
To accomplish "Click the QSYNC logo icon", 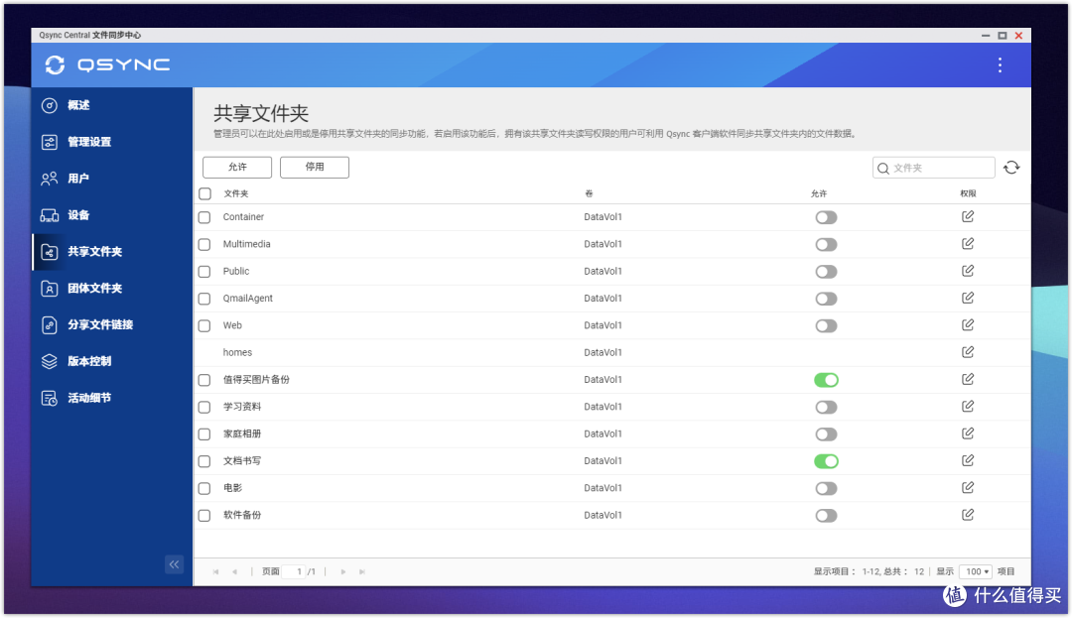I will [55, 64].
